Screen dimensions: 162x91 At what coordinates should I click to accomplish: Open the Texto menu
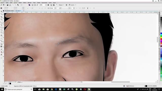[34, 3]
